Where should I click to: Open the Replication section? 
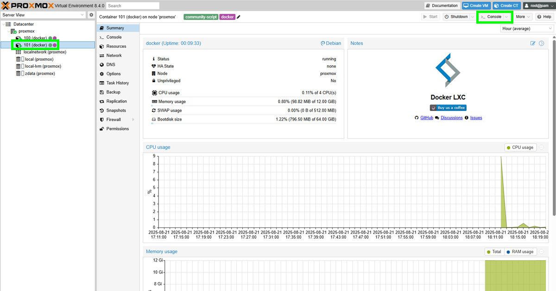pyautogui.click(x=118, y=101)
